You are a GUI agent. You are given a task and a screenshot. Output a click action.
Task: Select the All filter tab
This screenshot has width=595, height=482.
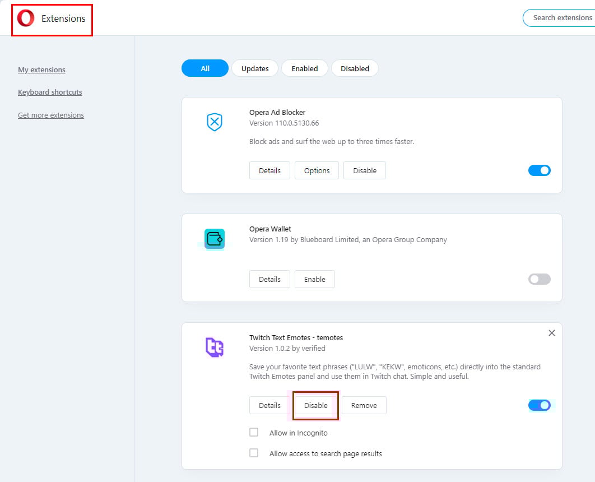[x=205, y=68]
